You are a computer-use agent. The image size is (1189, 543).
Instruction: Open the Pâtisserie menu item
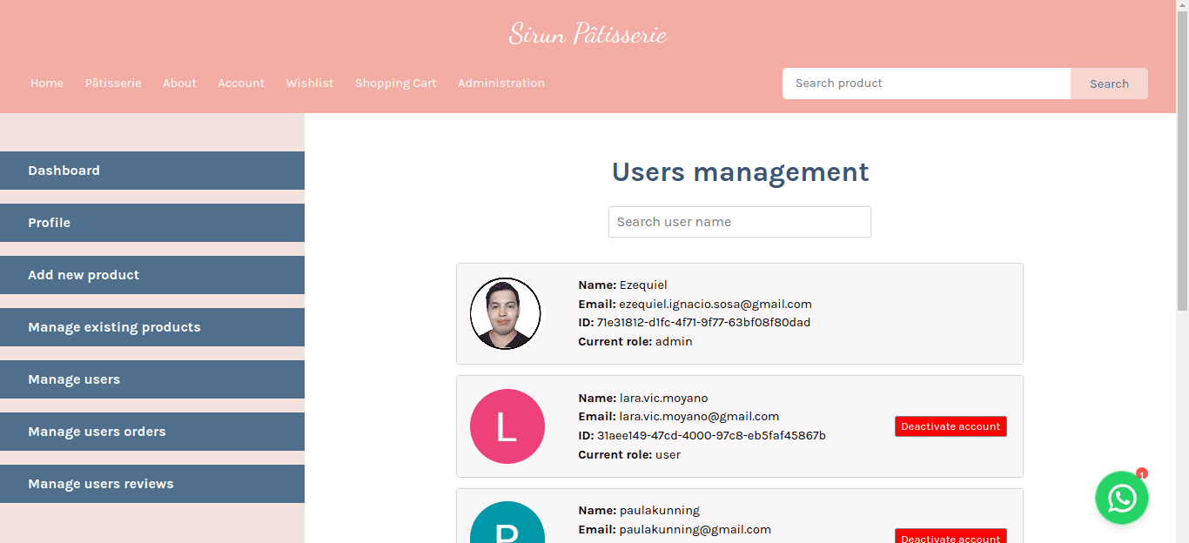pyautogui.click(x=113, y=84)
